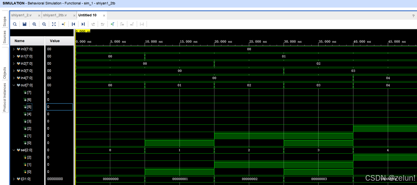Click the Previous transition icon

93,24
